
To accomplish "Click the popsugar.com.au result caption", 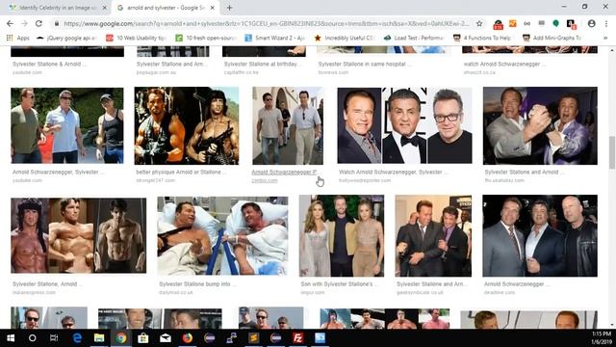I will 171,64.
